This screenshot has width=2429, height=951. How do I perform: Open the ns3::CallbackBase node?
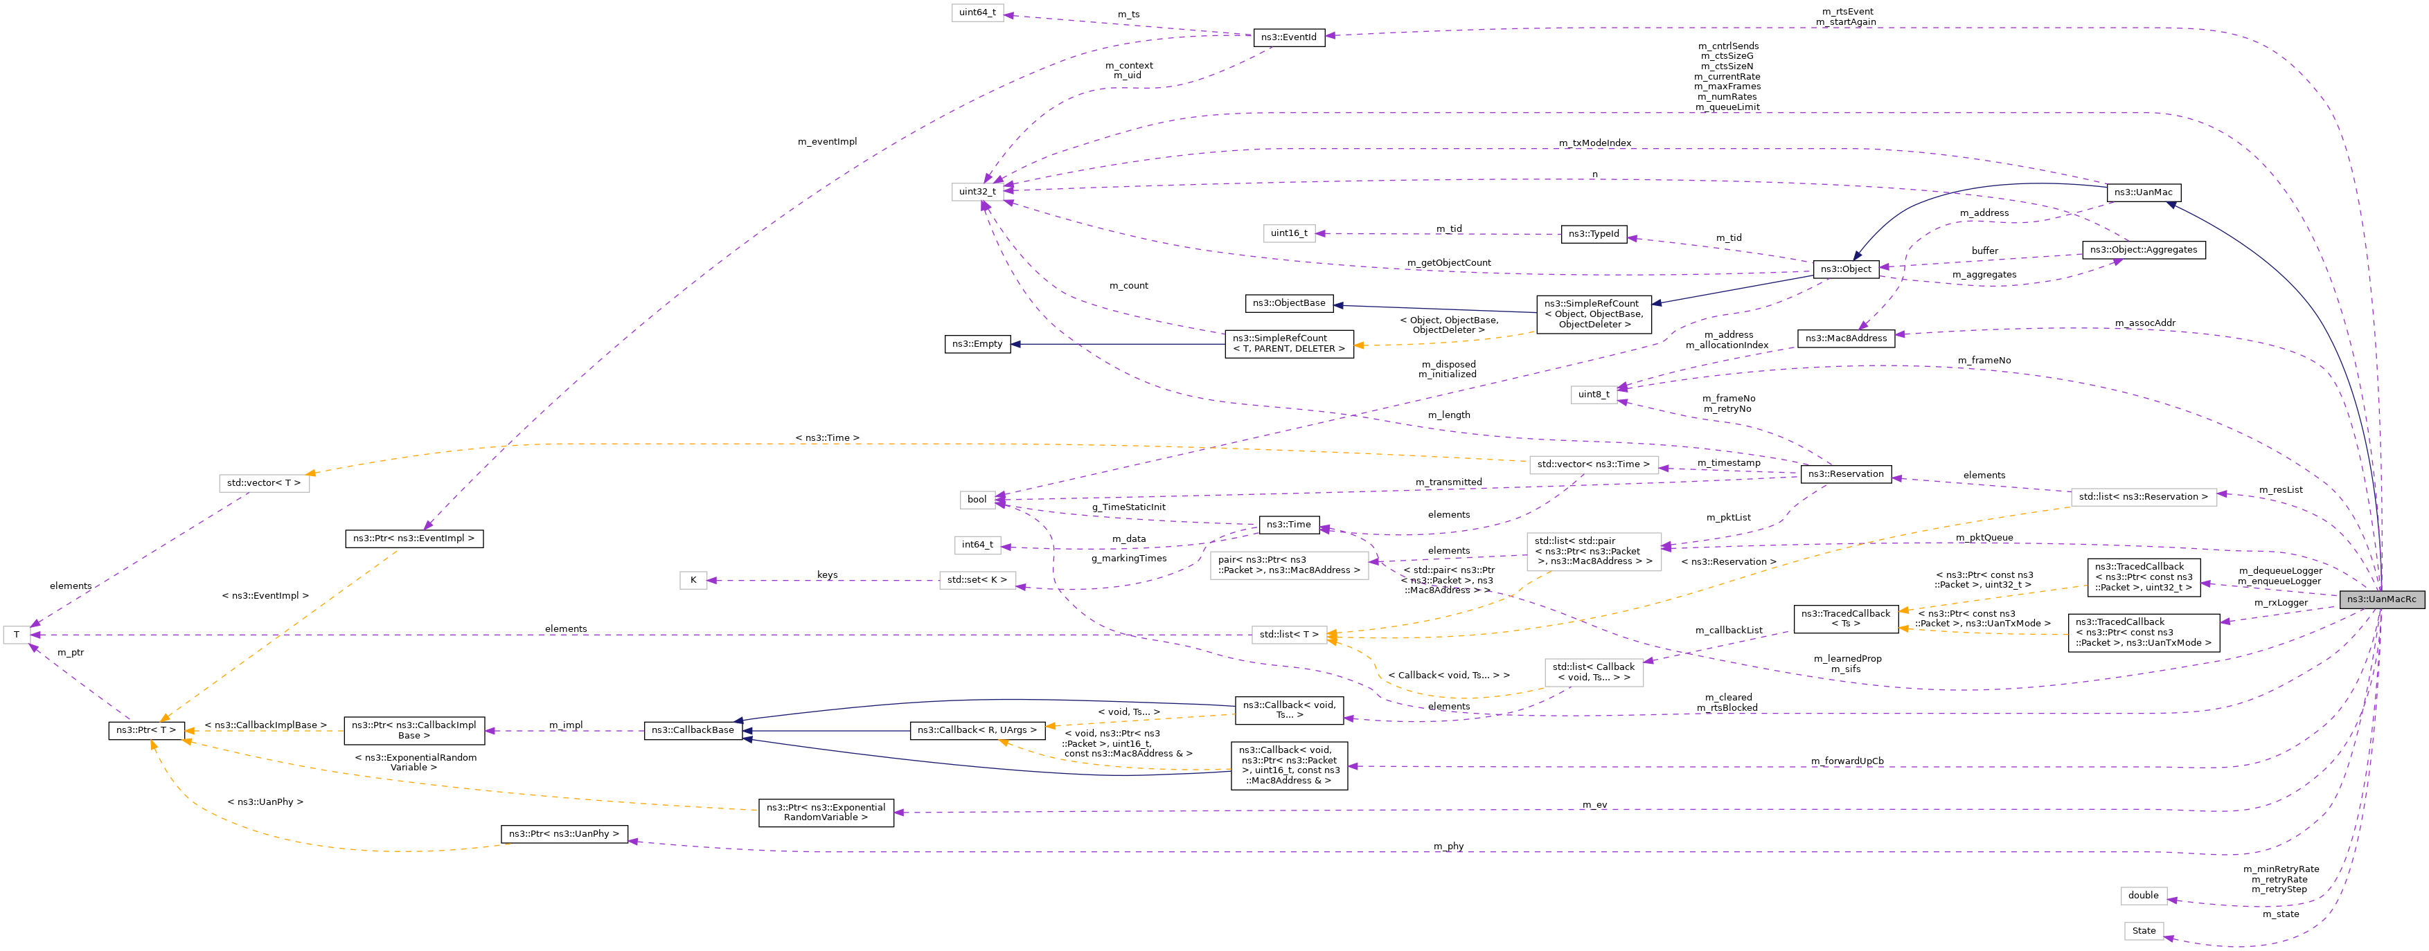pyautogui.click(x=692, y=730)
